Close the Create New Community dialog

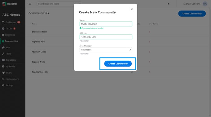(132, 9)
